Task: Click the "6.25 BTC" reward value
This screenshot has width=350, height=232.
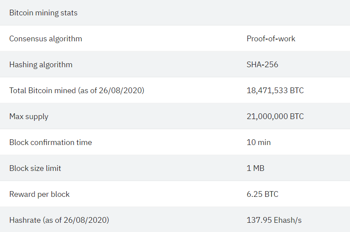Action: (262, 194)
